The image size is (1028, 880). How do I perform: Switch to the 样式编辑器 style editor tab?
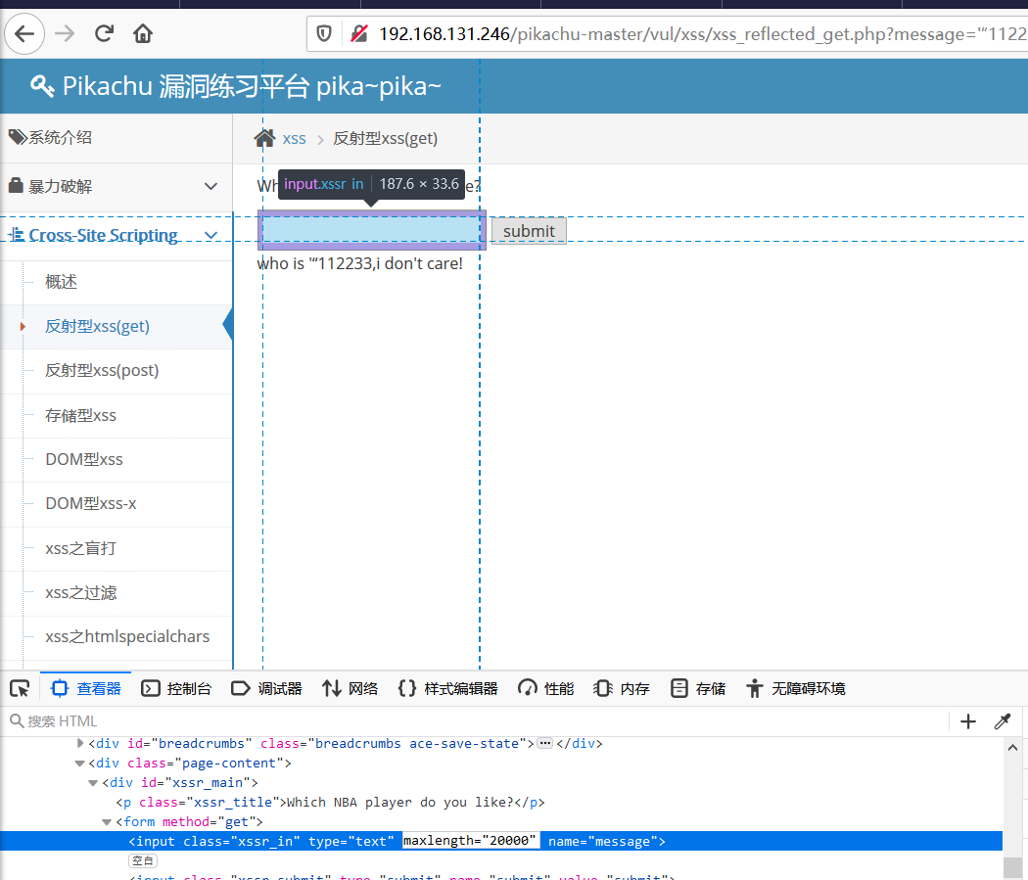tap(447, 689)
